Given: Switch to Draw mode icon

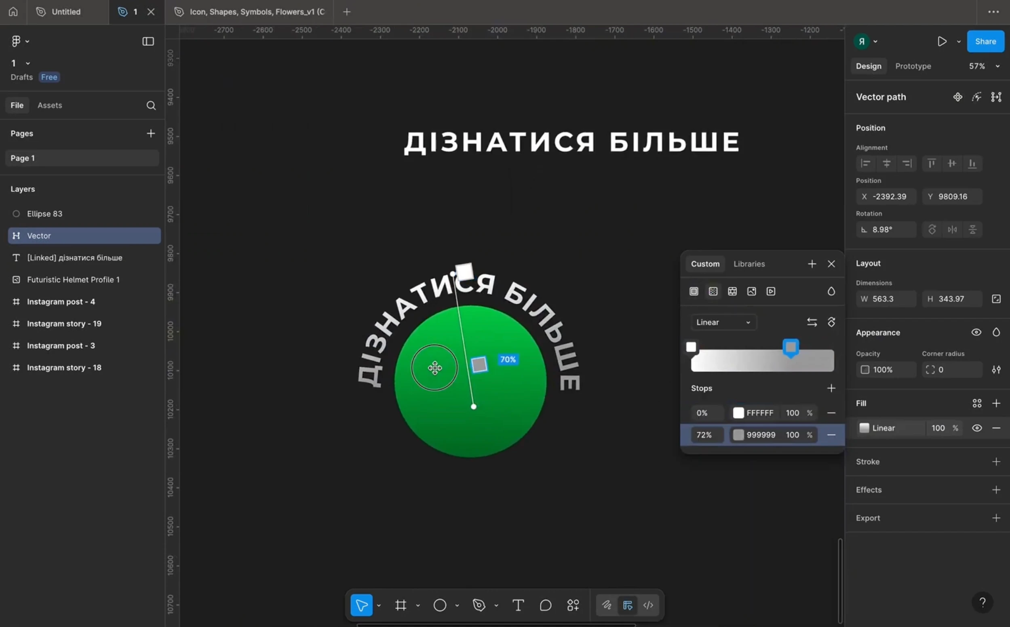Looking at the screenshot, I should (607, 605).
